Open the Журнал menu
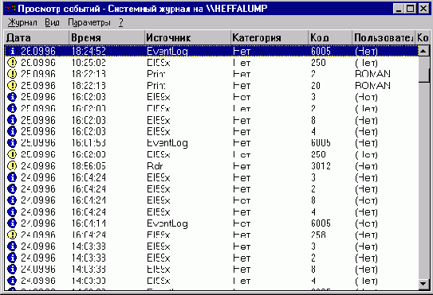This screenshot has width=433, height=295. 22,22
